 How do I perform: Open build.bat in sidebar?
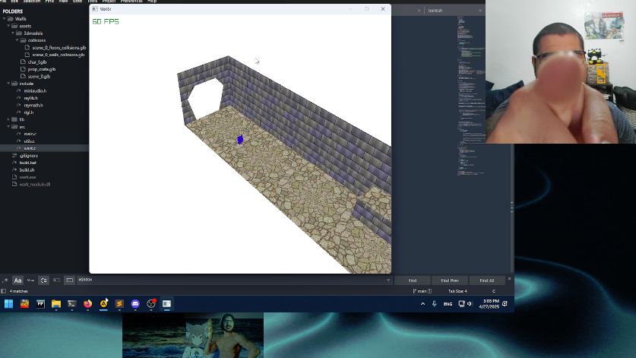click(27, 163)
